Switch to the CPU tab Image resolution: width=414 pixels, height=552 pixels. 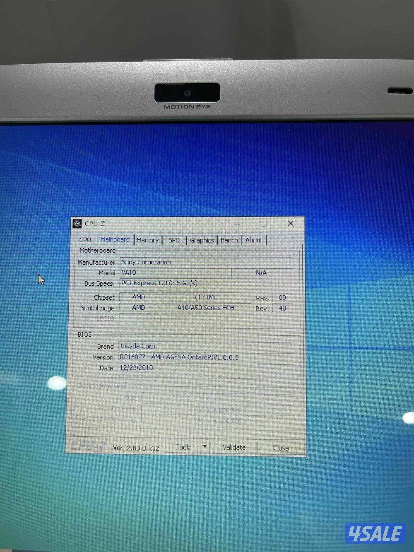(x=85, y=240)
